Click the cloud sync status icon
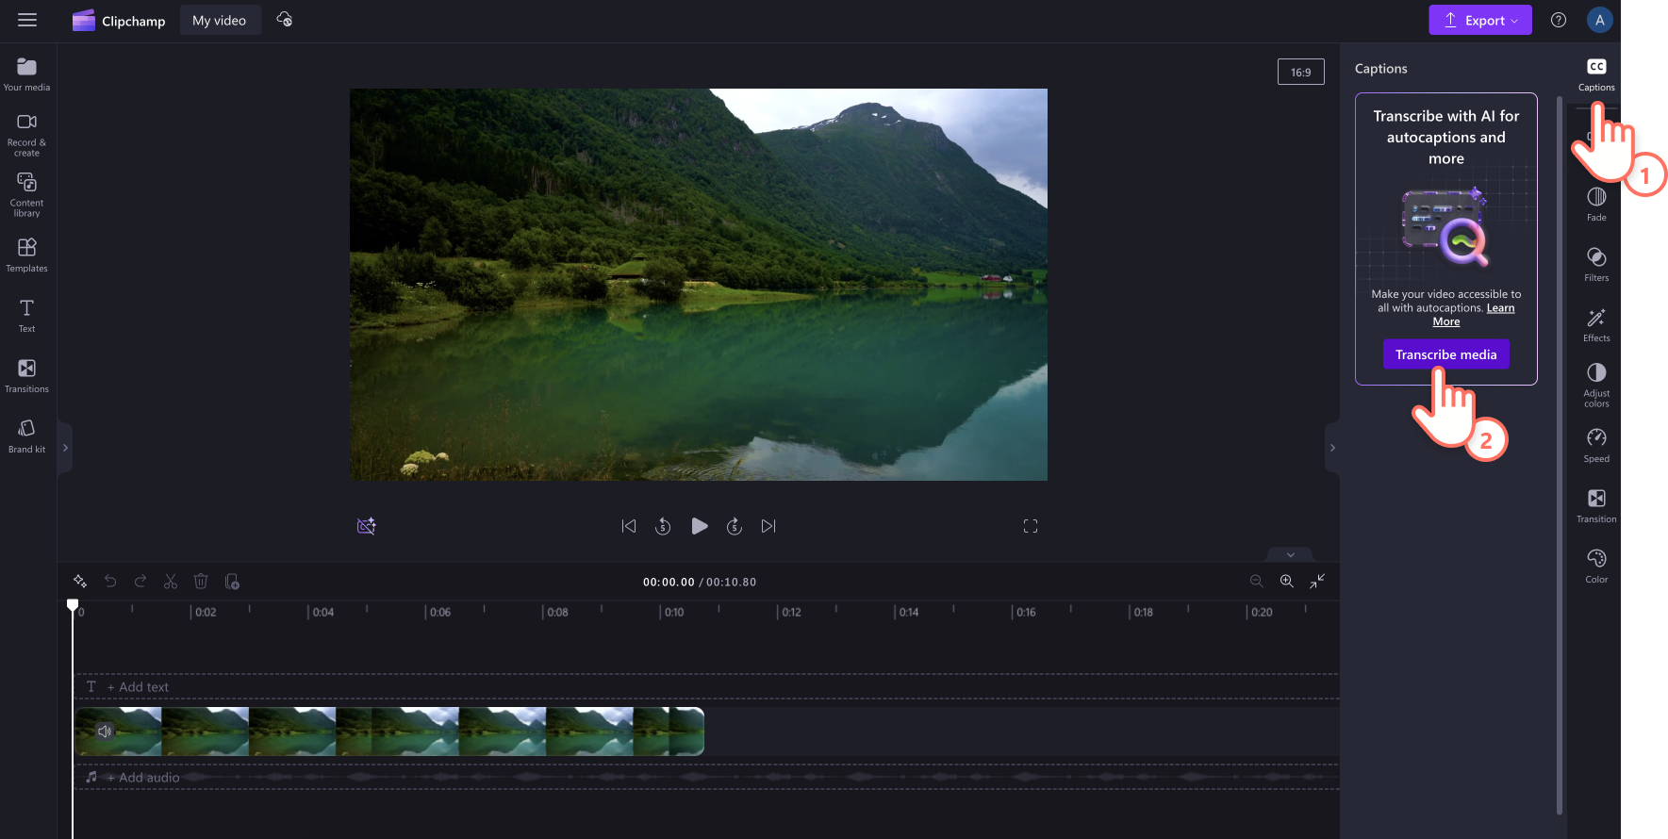The image size is (1668, 839). point(284,20)
